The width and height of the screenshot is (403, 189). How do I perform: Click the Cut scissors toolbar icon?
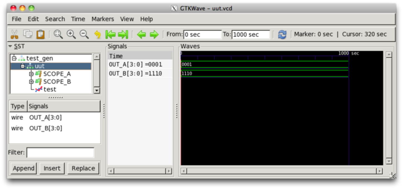14,34
